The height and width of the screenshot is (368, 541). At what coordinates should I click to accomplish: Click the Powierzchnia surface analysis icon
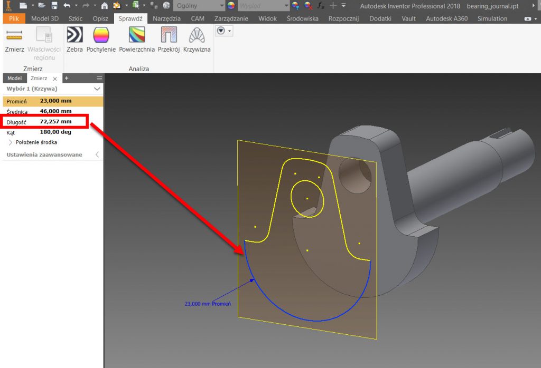click(x=137, y=40)
